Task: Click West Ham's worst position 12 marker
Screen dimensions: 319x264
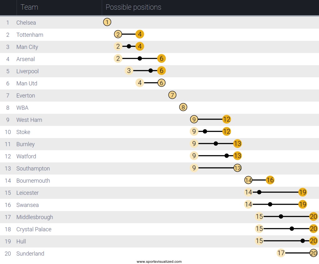Action: [227, 119]
